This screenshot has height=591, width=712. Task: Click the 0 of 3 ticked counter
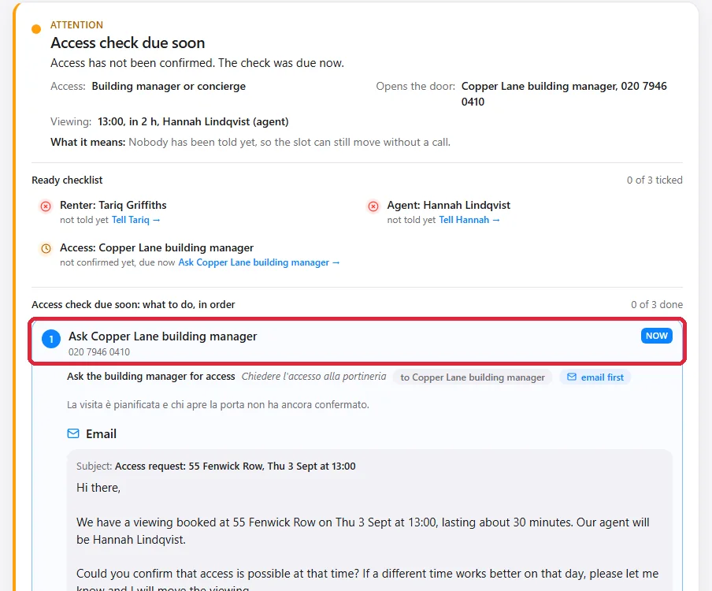[655, 180]
